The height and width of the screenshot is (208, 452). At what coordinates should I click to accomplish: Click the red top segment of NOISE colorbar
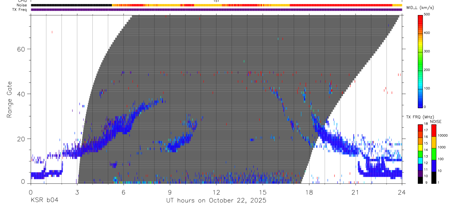(x=434, y=130)
